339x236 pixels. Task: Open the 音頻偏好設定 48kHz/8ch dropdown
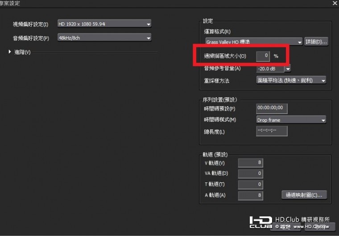pyautogui.click(x=104, y=38)
